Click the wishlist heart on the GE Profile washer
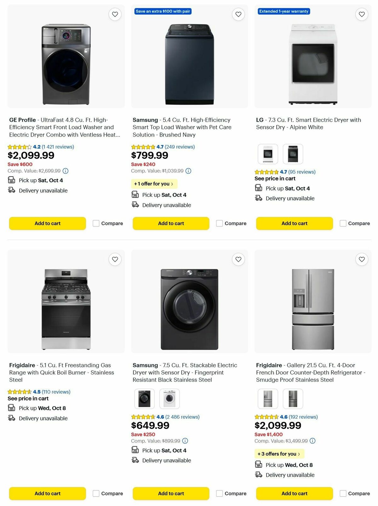378x506 pixels. [x=115, y=14]
